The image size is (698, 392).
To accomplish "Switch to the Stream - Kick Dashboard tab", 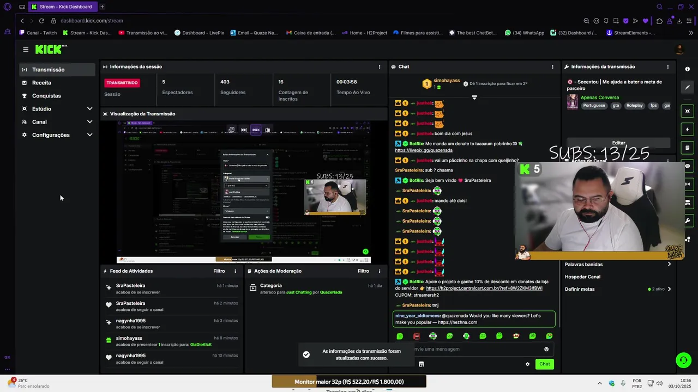I will click(x=63, y=7).
